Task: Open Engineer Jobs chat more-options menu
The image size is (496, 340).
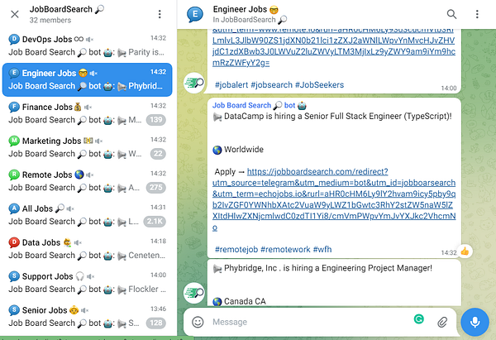Action: point(477,14)
